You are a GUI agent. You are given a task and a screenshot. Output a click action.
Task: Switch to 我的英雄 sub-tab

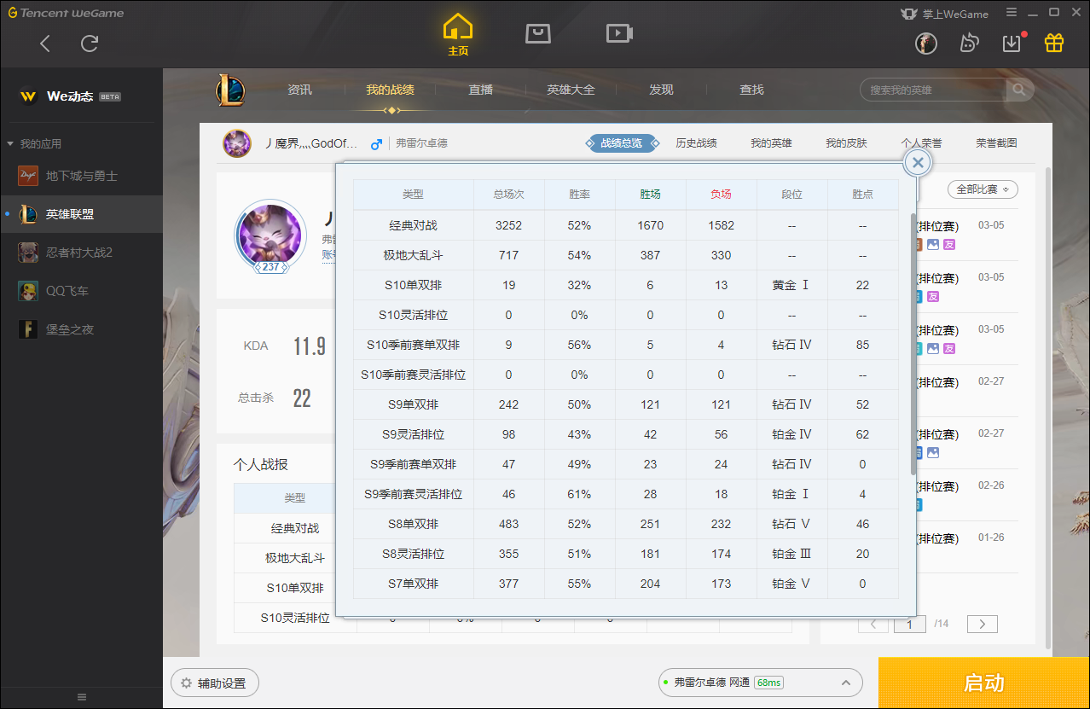pos(771,143)
